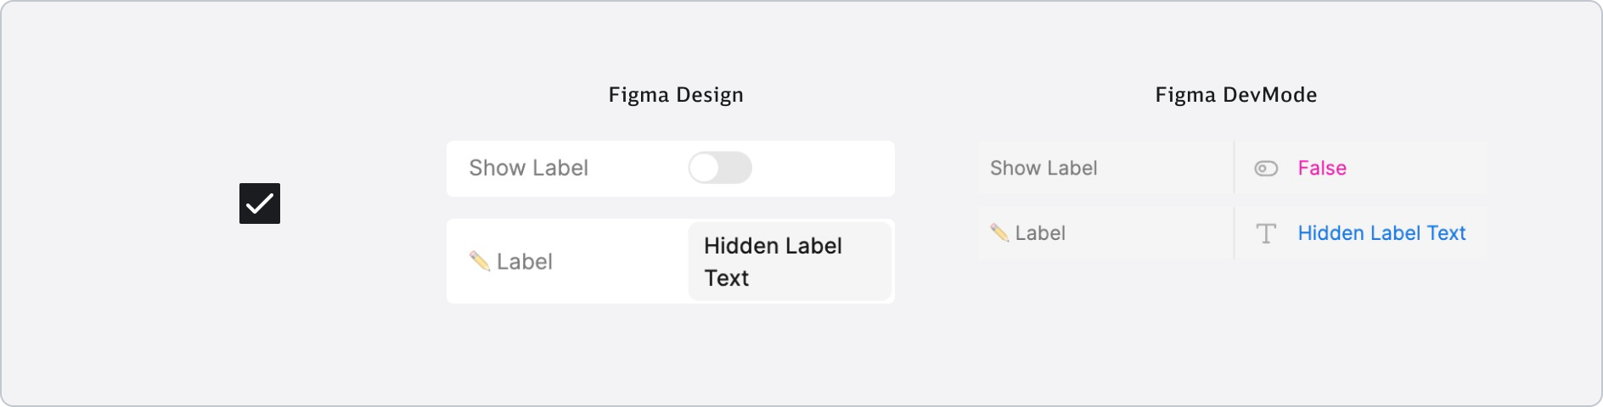Click the pink False value in DevMode
The image size is (1603, 407).
(1322, 168)
